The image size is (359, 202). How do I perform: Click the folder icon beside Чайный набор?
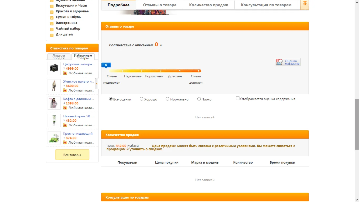click(x=52, y=29)
